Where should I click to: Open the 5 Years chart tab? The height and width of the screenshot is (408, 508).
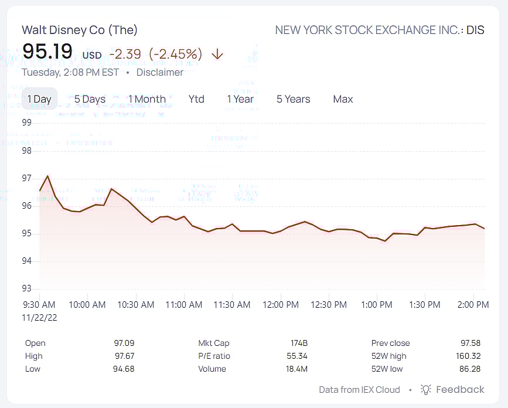(293, 99)
